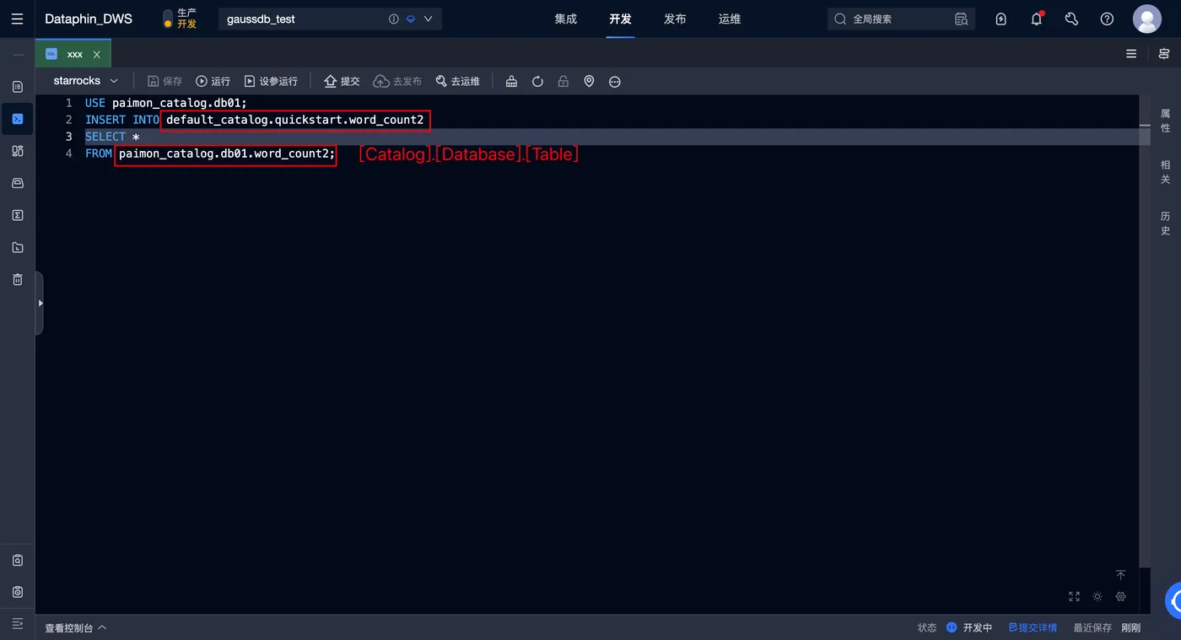Click the fullscreen expand icon in editor
Screen dimensions: 1181x640
[1074, 596]
